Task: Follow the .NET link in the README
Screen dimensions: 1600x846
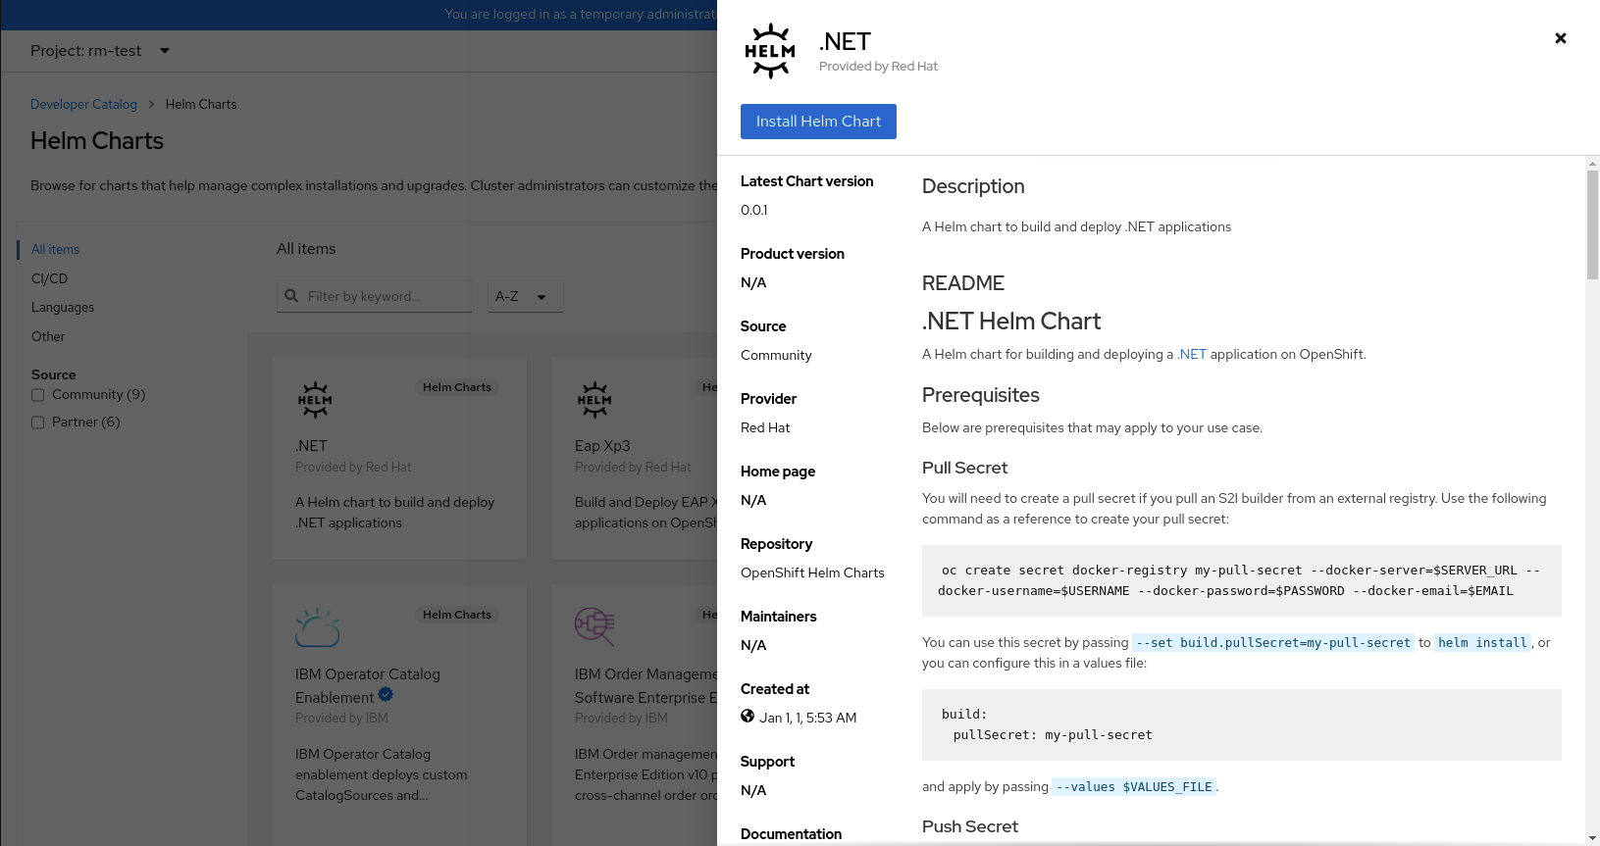Action: pos(1192,354)
